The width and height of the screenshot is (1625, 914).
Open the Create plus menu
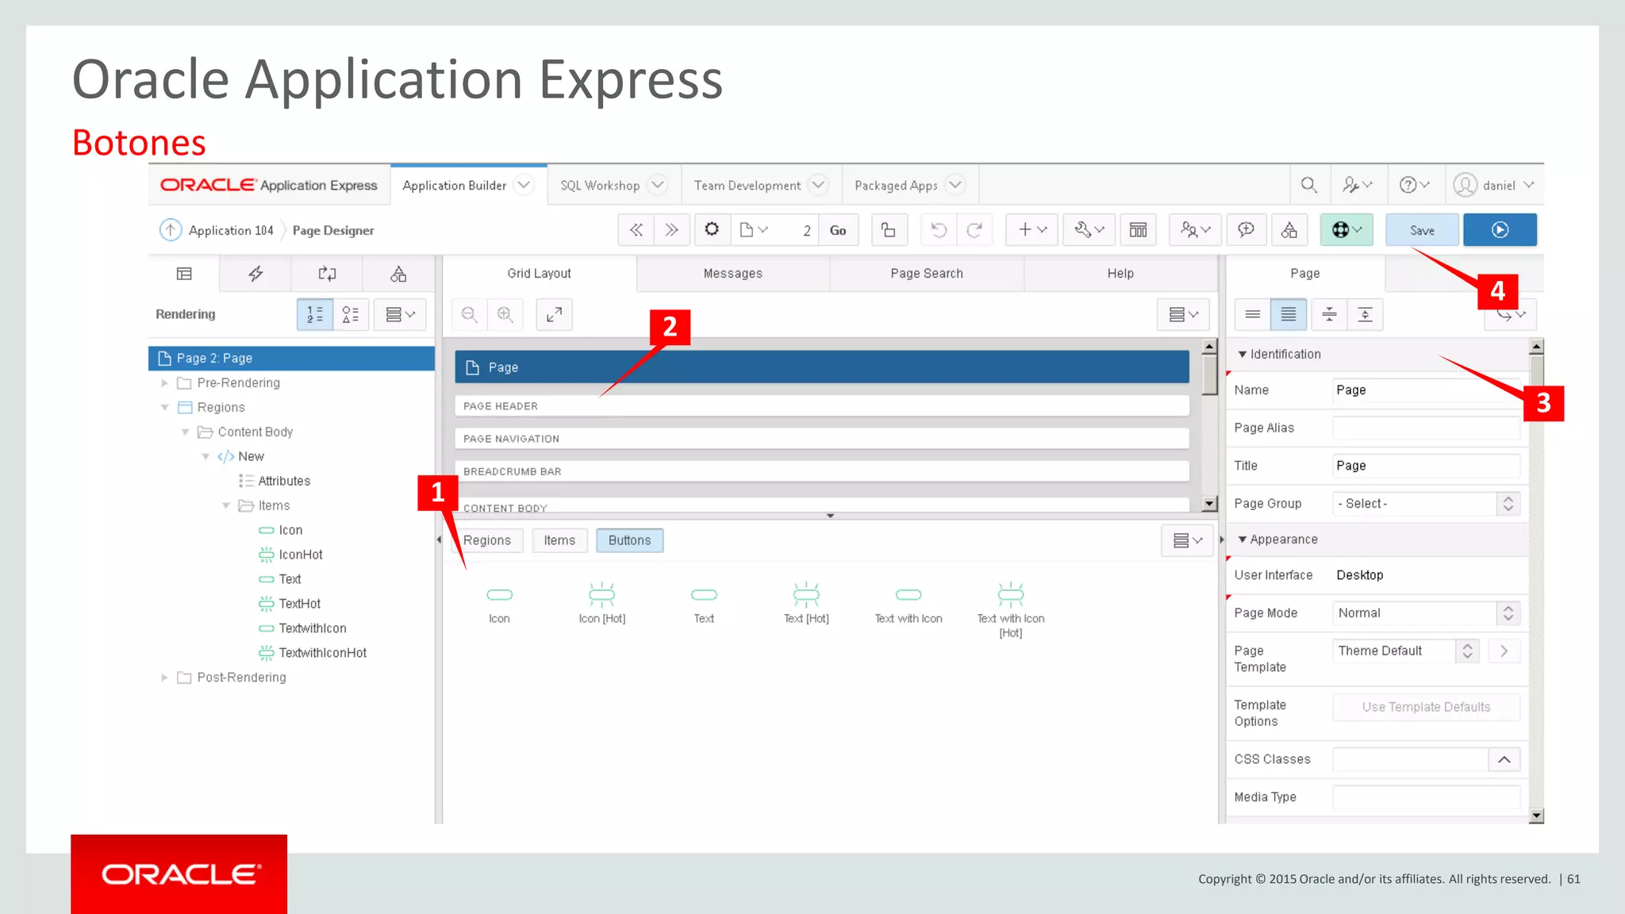pos(1031,230)
